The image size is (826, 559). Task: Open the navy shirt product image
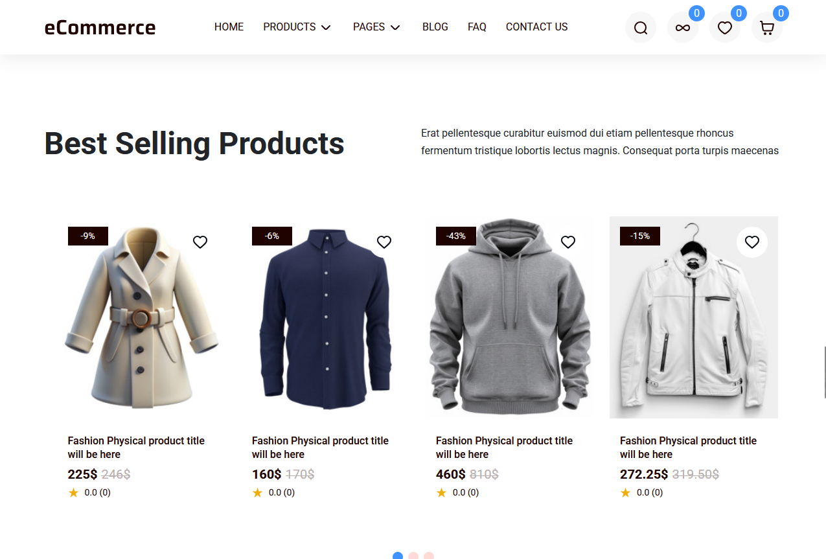(326, 321)
